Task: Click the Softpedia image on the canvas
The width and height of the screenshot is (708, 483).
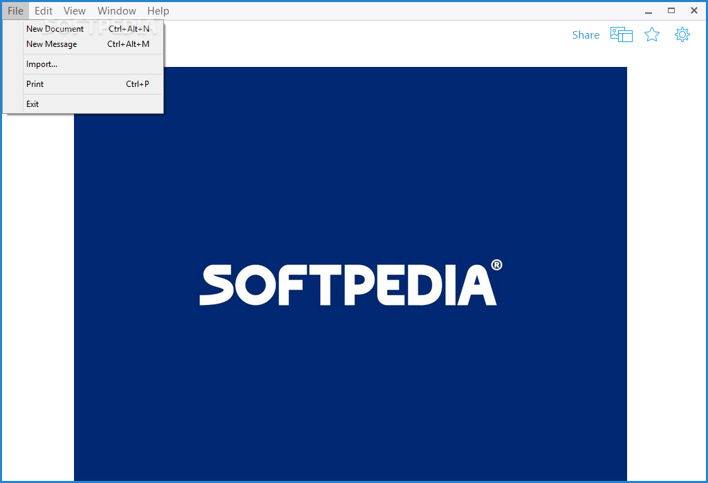Action: pos(351,274)
